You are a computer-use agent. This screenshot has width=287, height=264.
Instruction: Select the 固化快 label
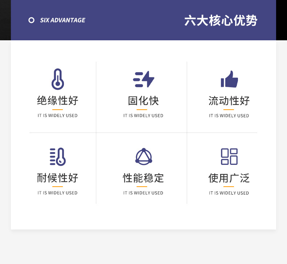coord(143,101)
